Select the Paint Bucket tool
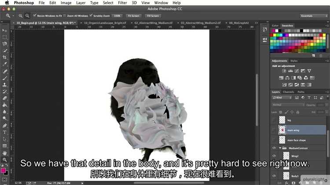Viewport: 330px width, 185px height. [x=4, y=105]
